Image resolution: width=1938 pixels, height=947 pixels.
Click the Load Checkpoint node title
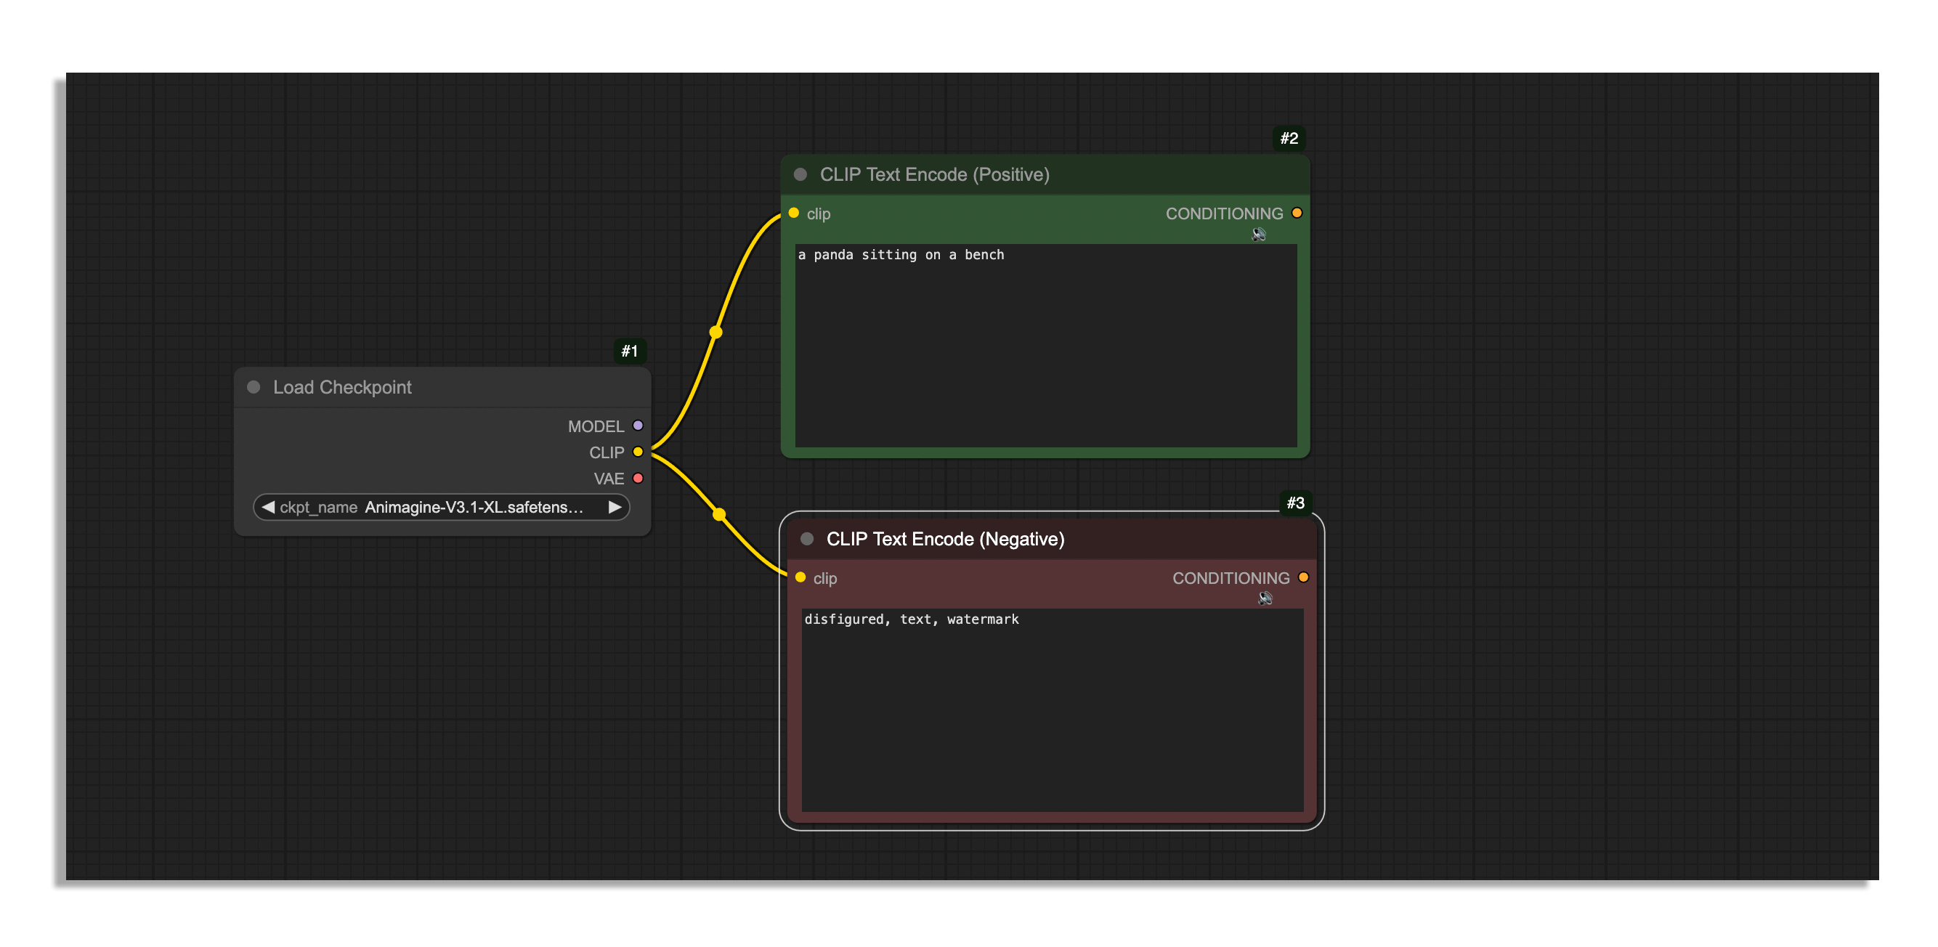342,387
